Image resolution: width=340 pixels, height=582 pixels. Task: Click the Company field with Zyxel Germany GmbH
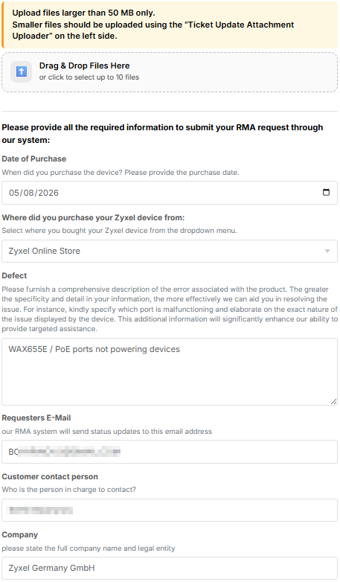tap(170, 569)
